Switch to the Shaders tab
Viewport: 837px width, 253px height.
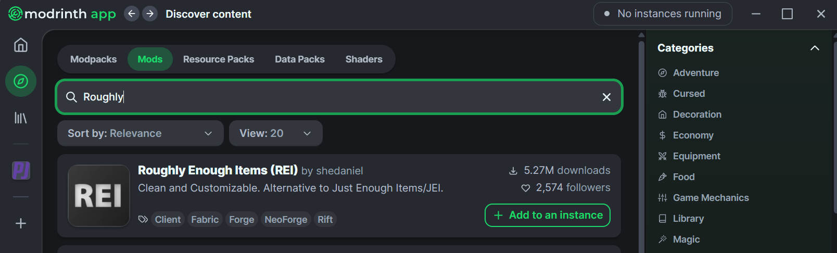pos(364,59)
